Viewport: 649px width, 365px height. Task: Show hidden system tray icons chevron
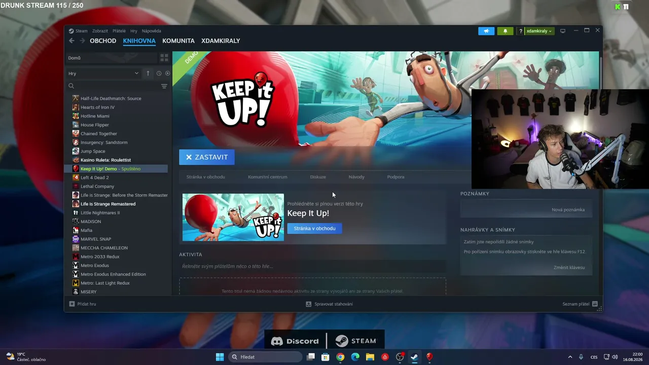point(570,357)
